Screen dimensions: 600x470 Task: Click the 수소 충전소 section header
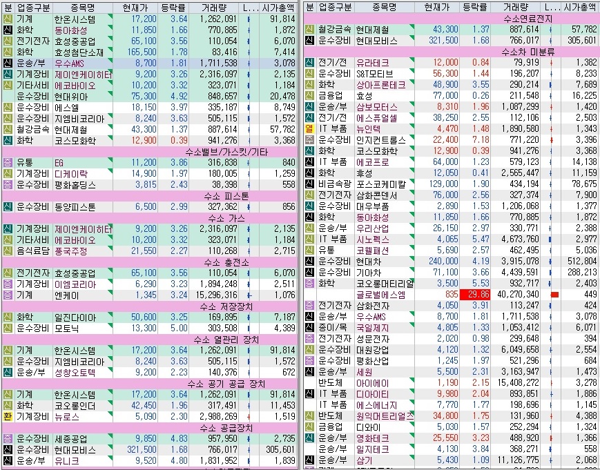[226, 262]
